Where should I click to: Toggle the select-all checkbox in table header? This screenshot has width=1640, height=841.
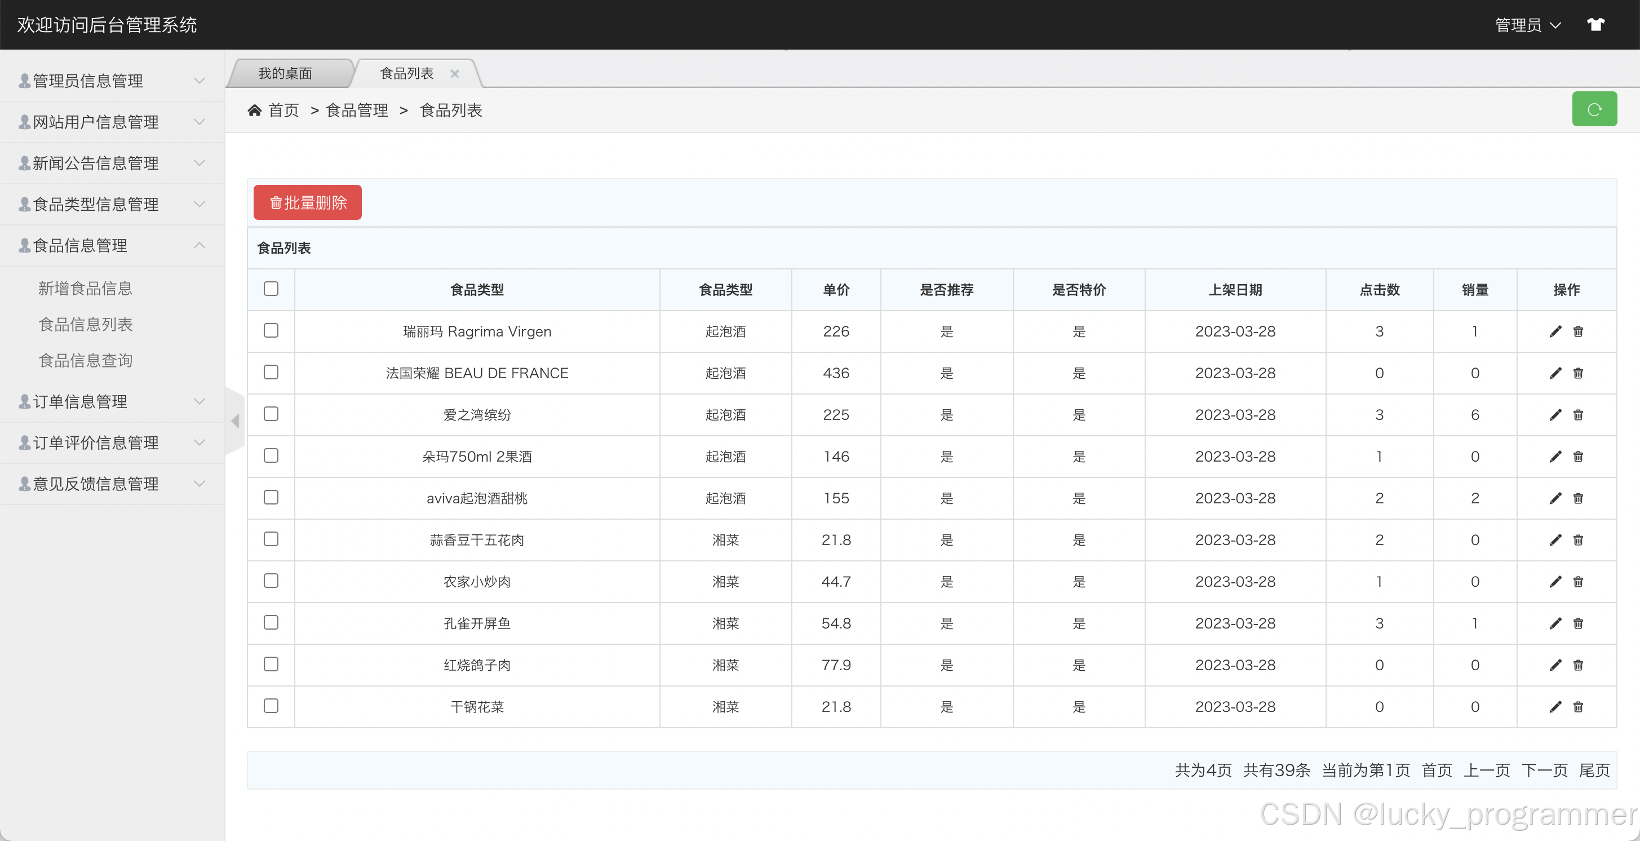tap(271, 289)
